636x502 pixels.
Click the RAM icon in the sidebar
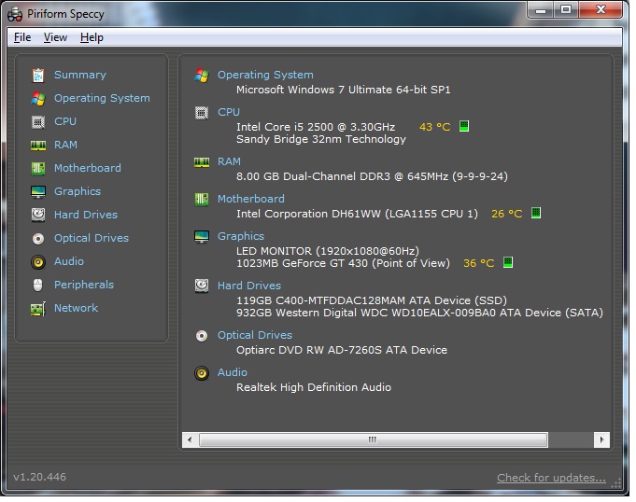tap(38, 145)
